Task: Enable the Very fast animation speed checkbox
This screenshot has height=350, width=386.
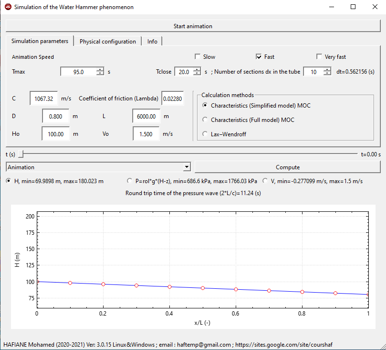Action: point(319,56)
